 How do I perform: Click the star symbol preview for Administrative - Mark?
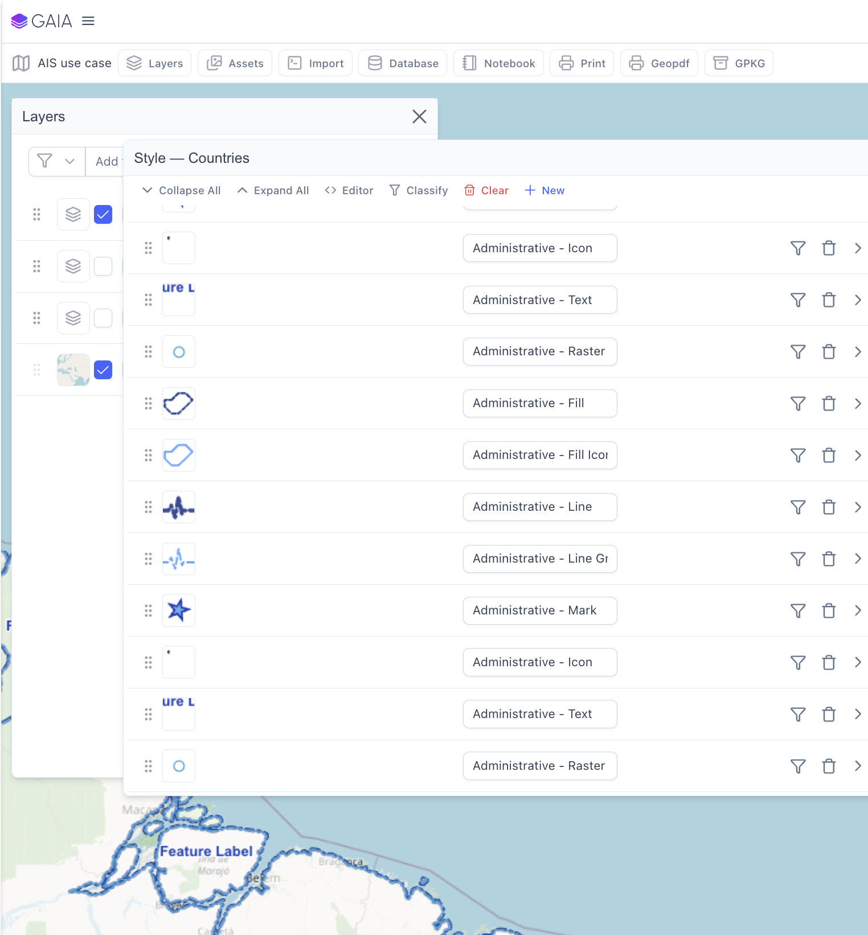[x=179, y=610]
